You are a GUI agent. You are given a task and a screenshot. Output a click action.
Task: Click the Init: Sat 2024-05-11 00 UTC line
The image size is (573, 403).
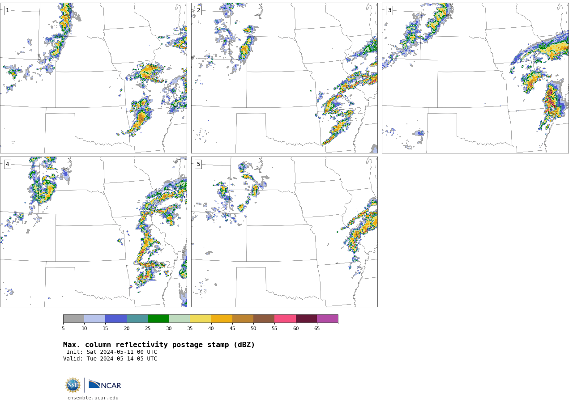click(x=112, y=352)
